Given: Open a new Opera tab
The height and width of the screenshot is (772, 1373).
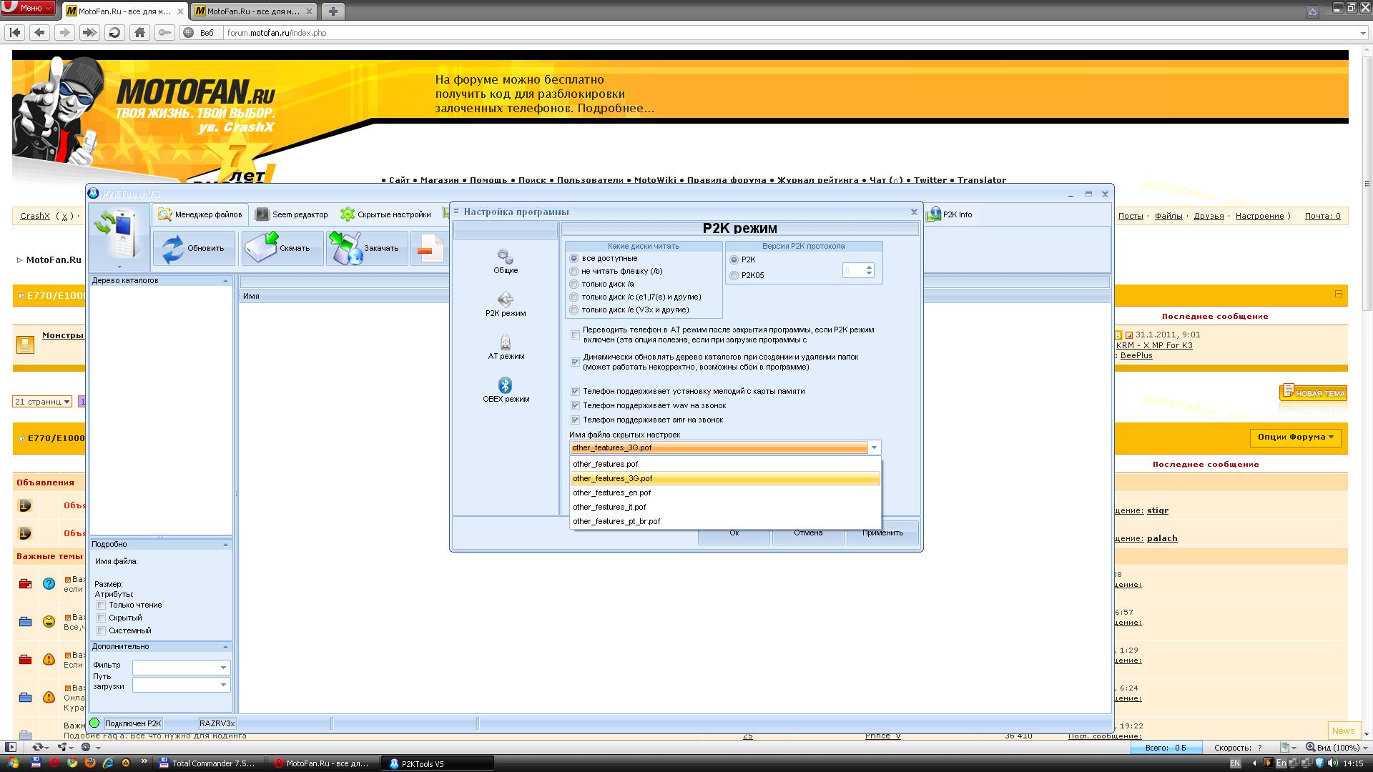Looking at the screenshot, I should click(333, 11).
